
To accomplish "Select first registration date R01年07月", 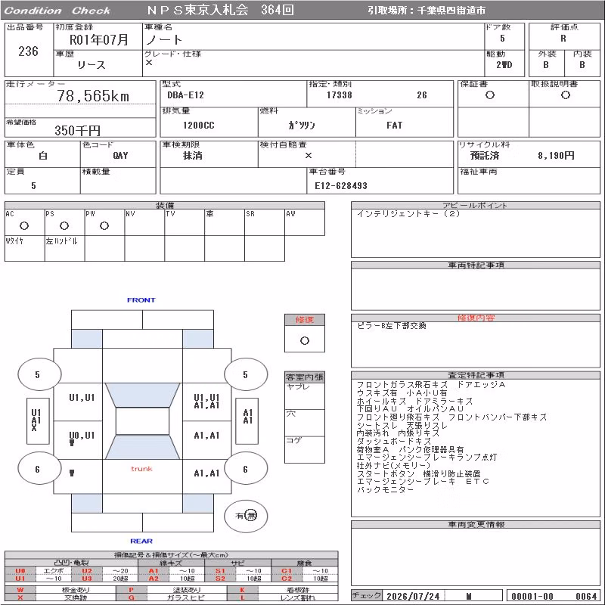I will (x=98, y=39).
